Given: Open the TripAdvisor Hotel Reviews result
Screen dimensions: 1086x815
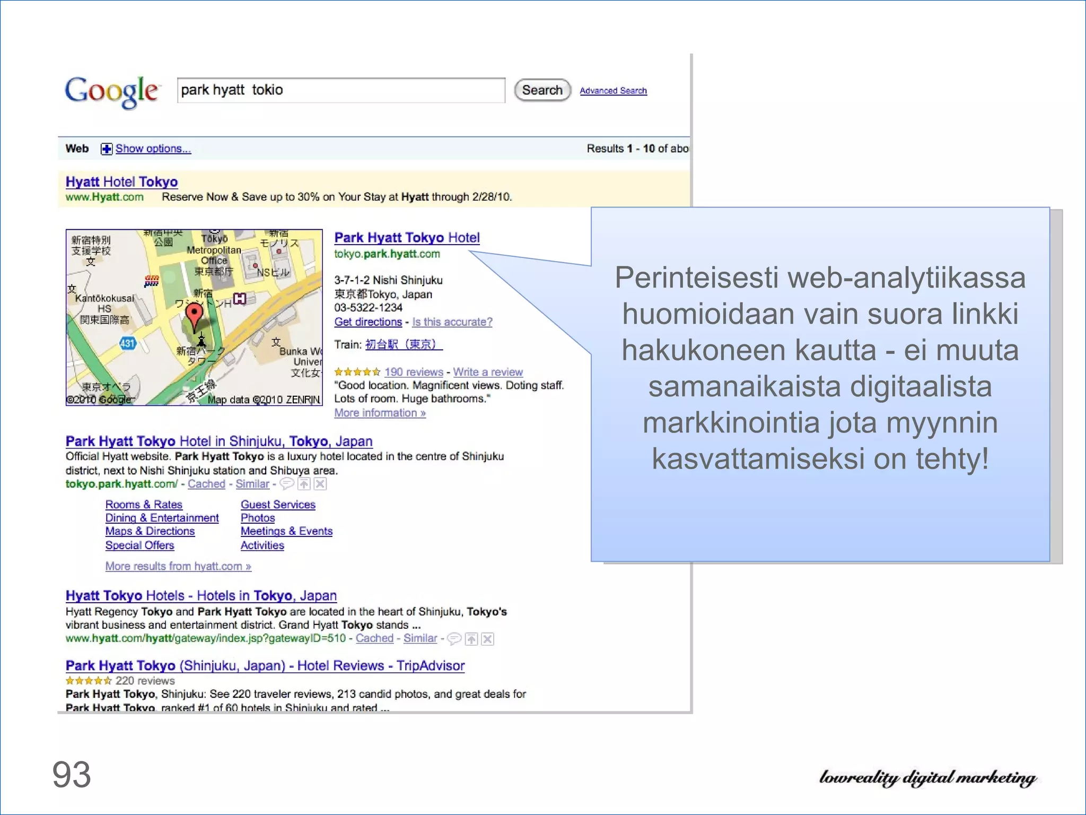Looking at the screenshot, I should 265,666.
